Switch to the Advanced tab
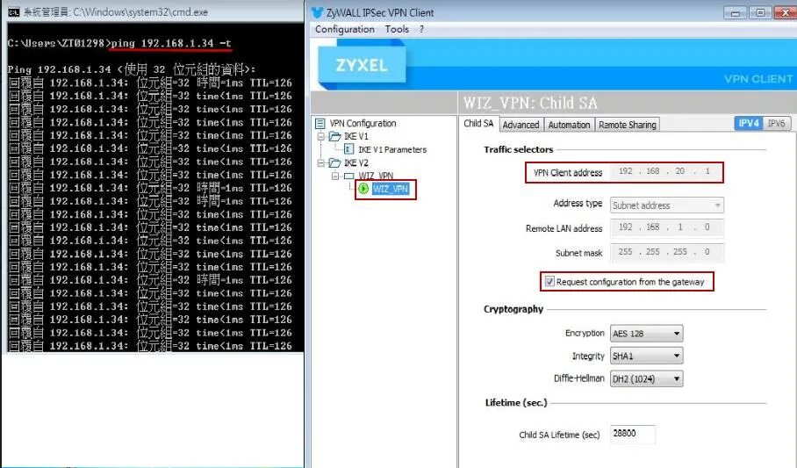 (x=521, y=125)
